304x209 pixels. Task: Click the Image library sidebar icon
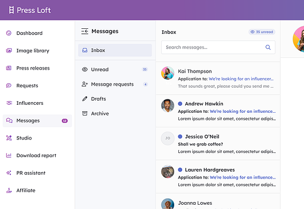point(9,51)
